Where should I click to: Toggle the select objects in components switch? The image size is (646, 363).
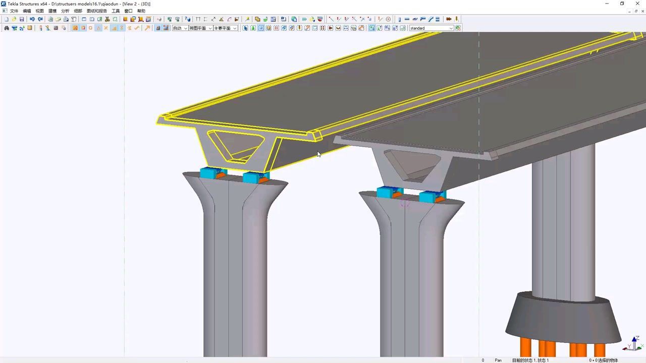coord(261,28)
